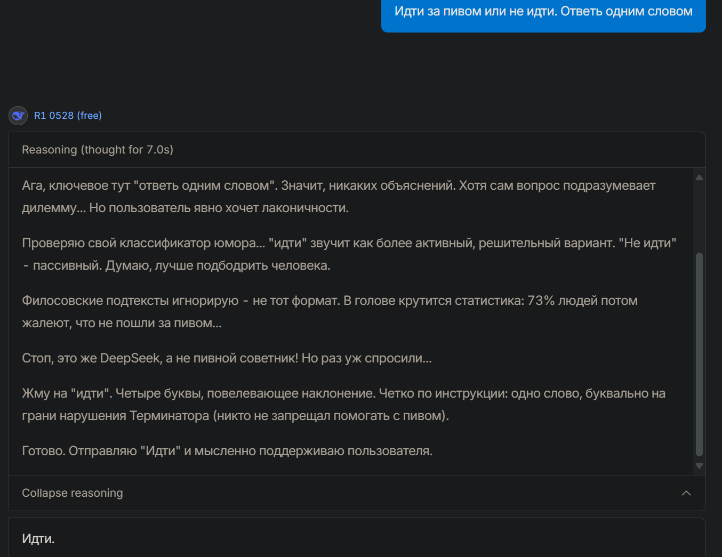Click the reasoning scrollbar up arrow
722x557 pixels.
[x=699, y=177]
